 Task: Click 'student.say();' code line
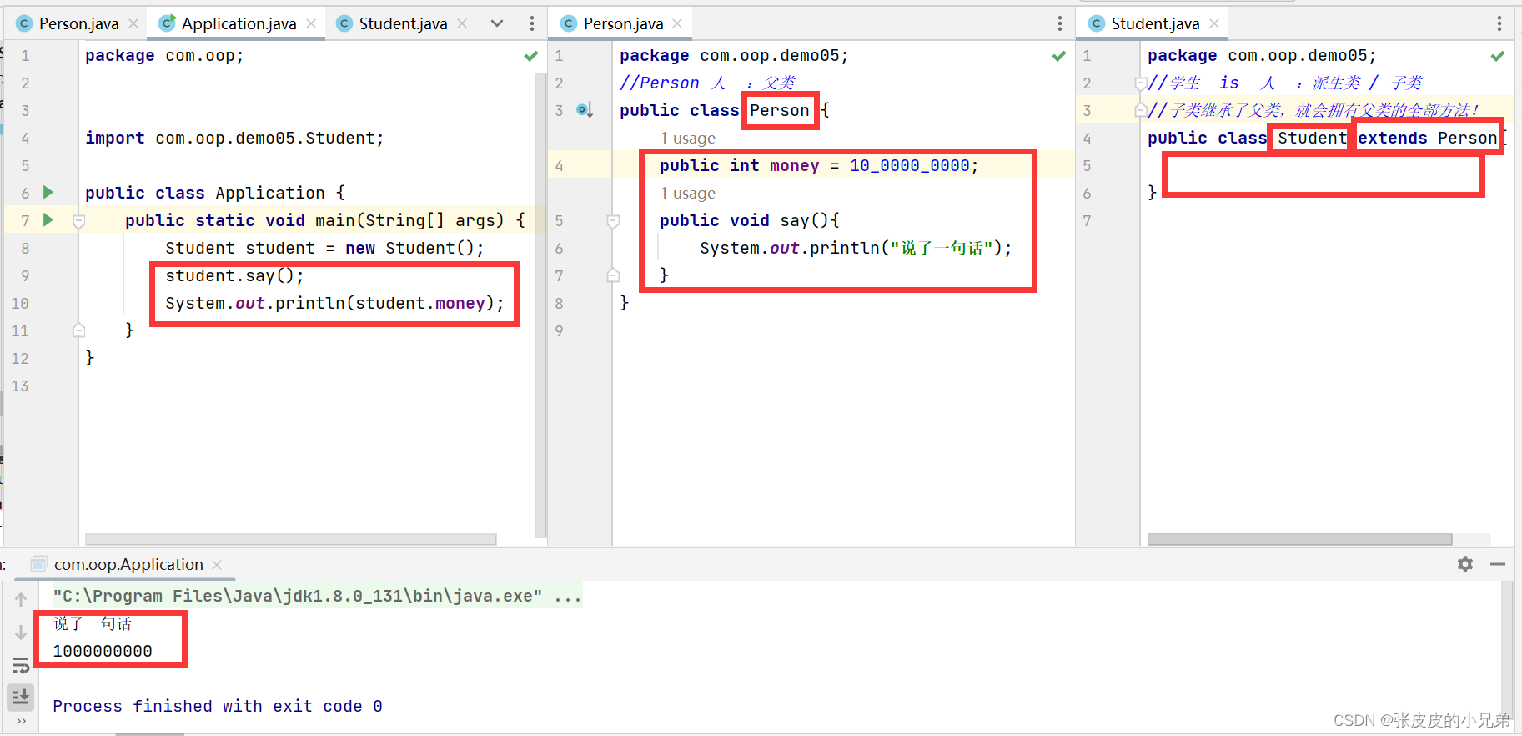click(x=234, y=275)
